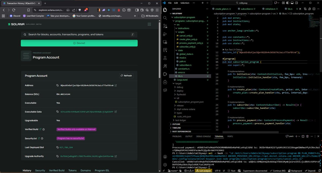Image resolution: width=322 pixels, height=173 pixels.
Task: Click the browser back arrow
Action: (x=4, y=10)
